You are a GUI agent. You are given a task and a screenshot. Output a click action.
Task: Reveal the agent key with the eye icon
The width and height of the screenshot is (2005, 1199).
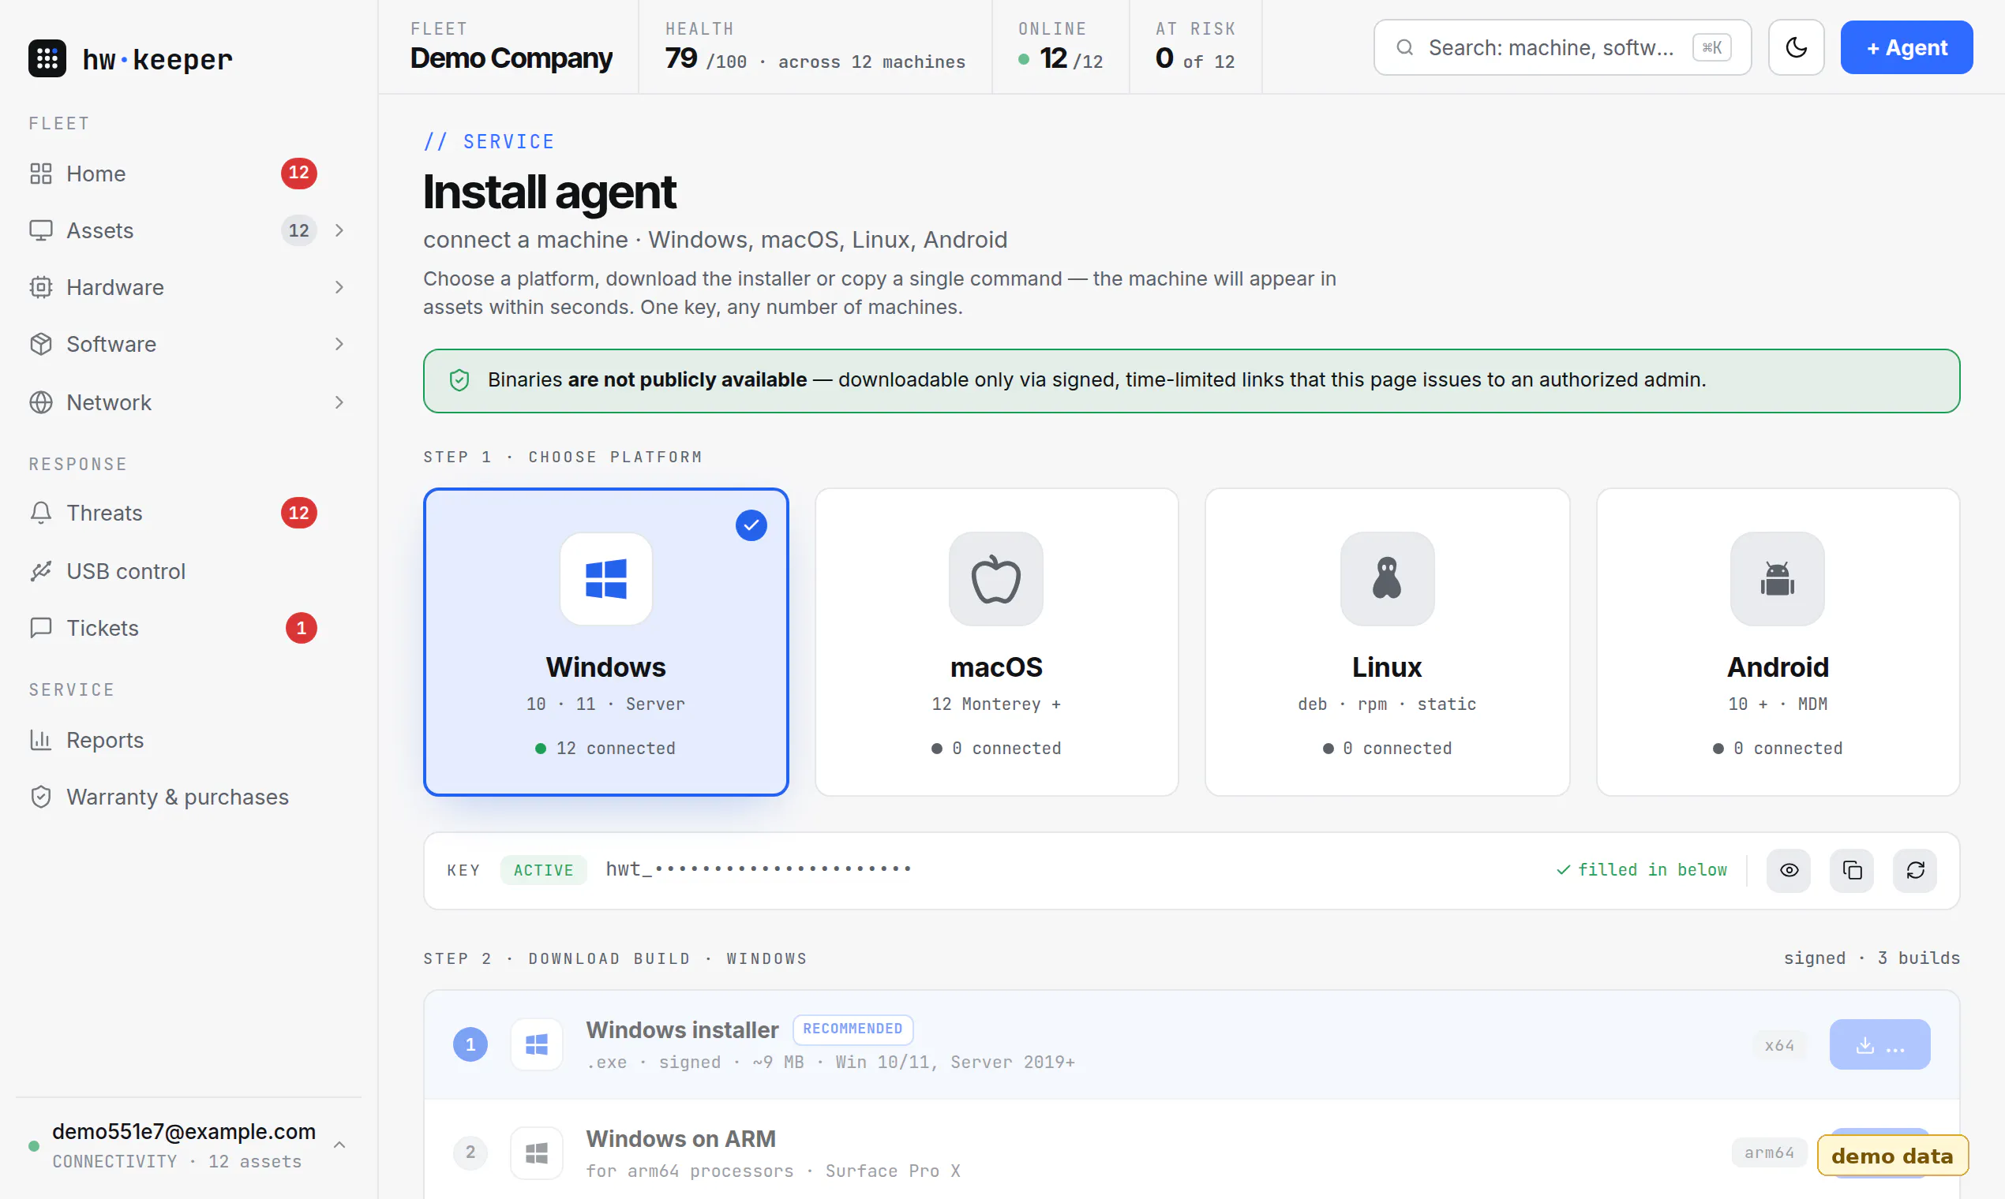coord(1789,870)
